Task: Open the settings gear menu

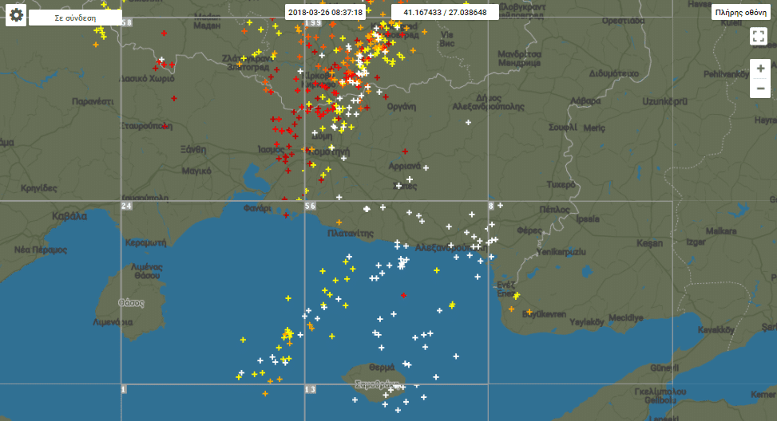Action: (x=16, y=14)
